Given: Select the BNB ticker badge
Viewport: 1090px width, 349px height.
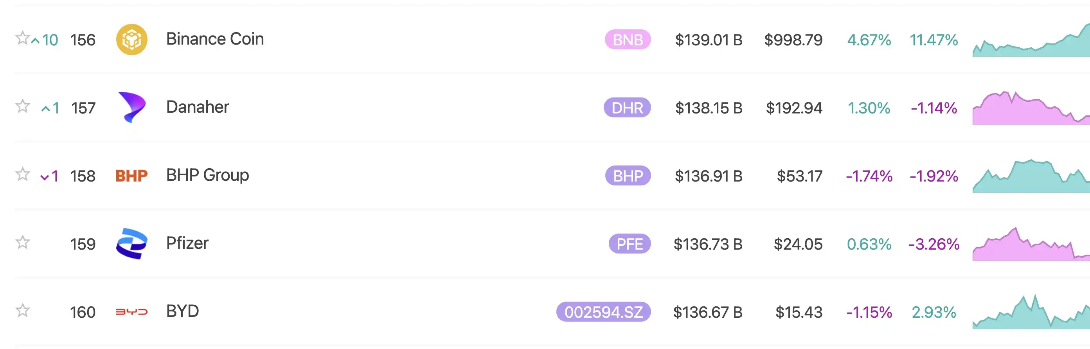Looking at the screenshot, I should (x=628, y=40).
